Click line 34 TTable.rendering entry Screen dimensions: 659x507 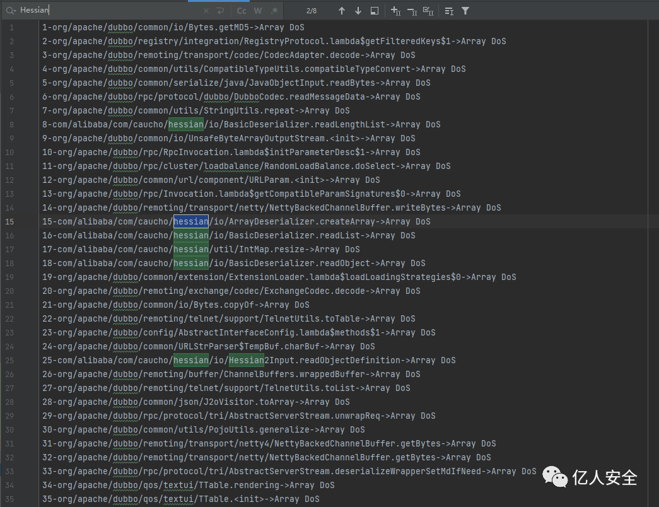(x=189, y=485)
